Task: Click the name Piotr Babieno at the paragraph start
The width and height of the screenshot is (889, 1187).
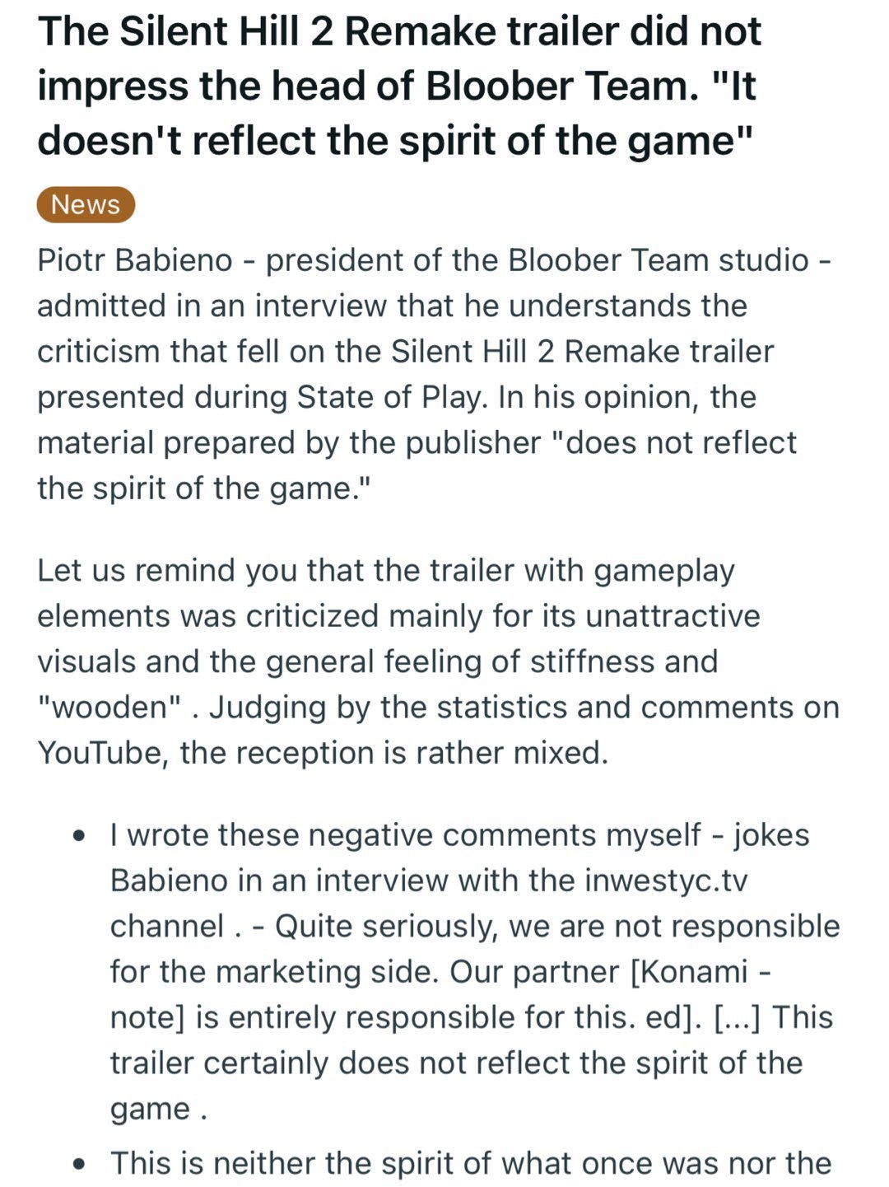Action: (135, 260)
